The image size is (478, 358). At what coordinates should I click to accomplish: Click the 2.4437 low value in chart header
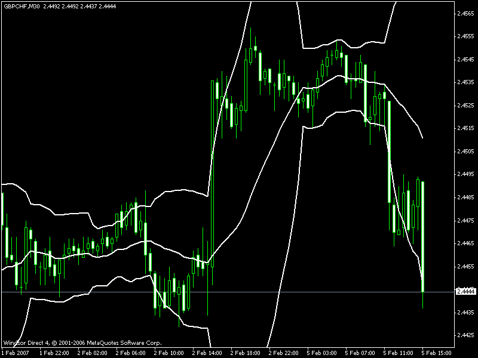(88, 6)
